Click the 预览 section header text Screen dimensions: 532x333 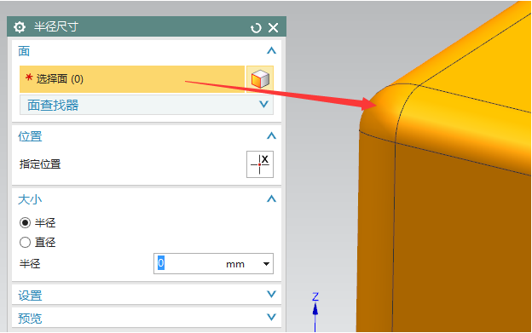(x=30, y=319)
